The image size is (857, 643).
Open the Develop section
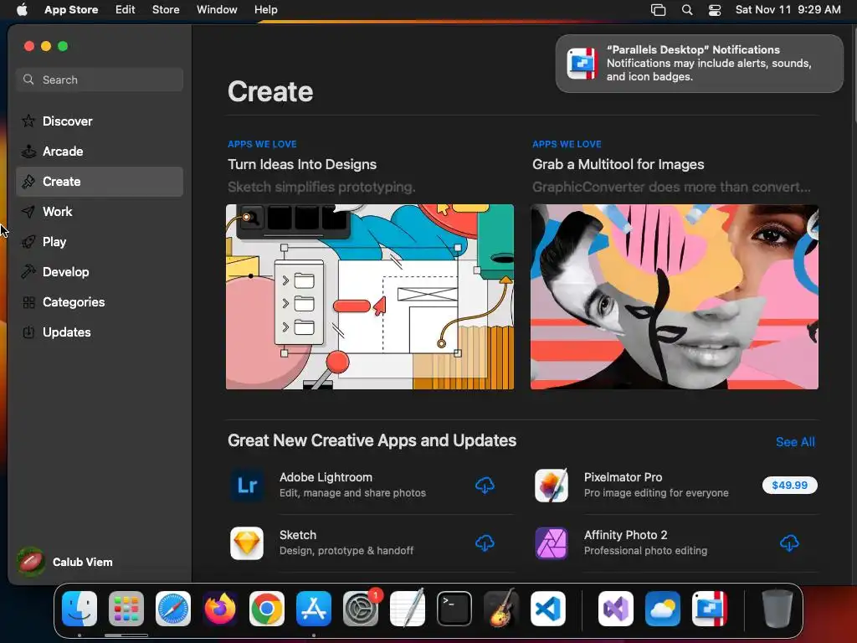pos(100,272)
